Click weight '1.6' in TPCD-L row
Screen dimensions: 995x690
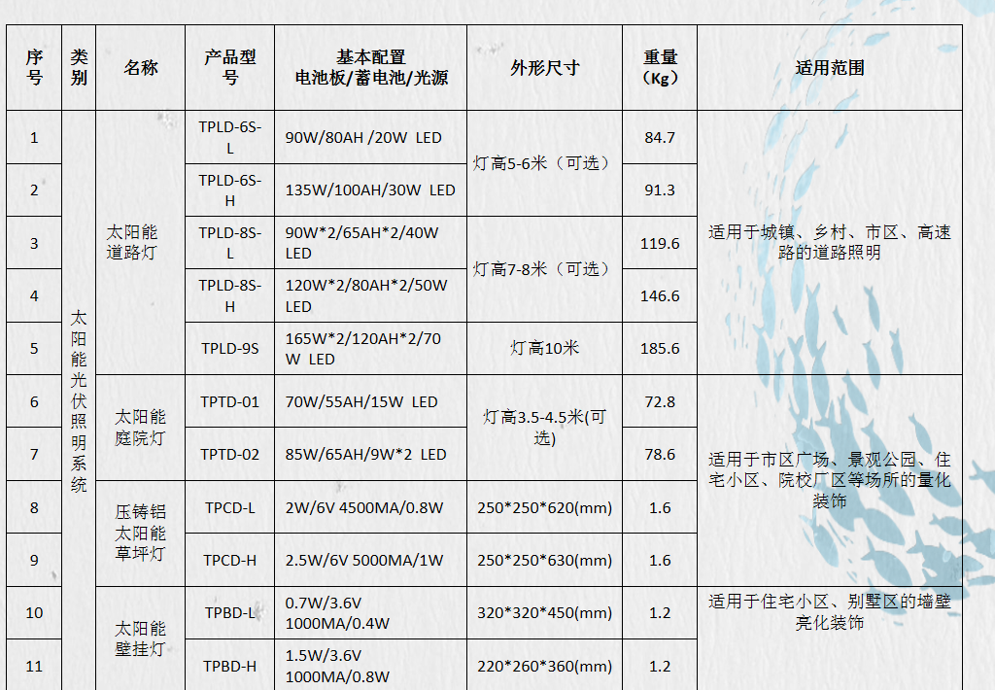(660, 507)
